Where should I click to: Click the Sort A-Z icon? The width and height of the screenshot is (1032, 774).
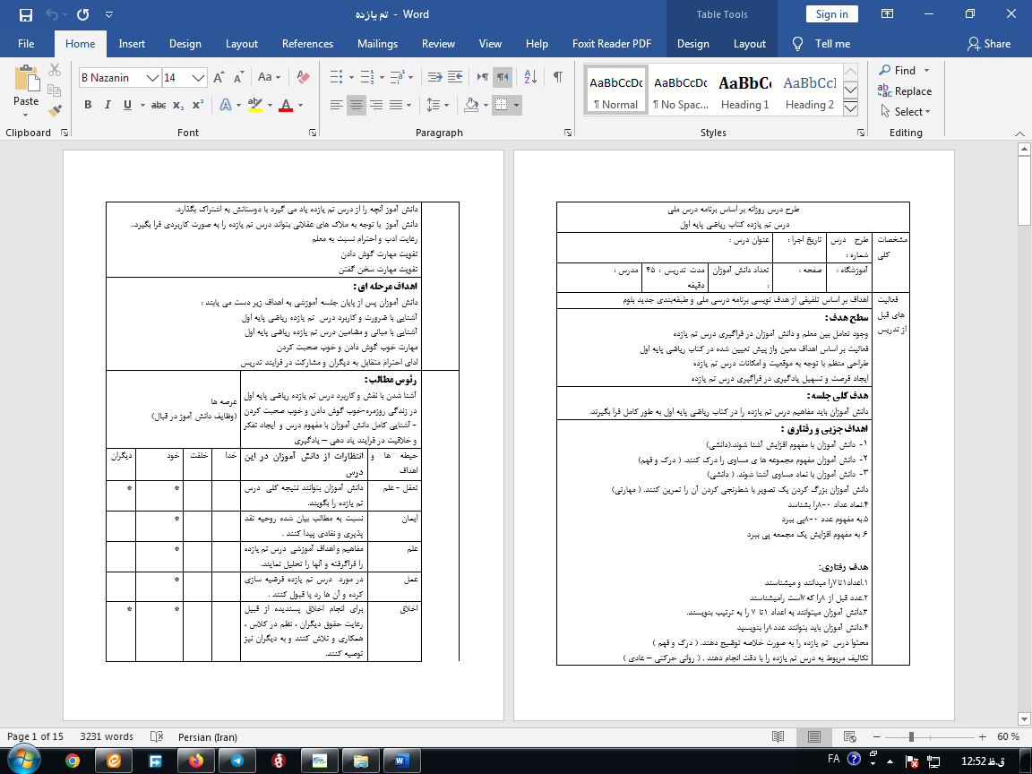(529, 77)
